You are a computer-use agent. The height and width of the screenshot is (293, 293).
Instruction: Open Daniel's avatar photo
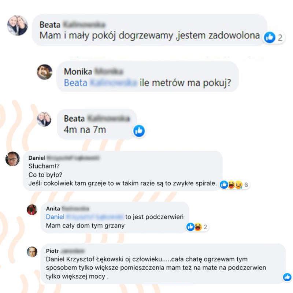[x=12, y=159]
